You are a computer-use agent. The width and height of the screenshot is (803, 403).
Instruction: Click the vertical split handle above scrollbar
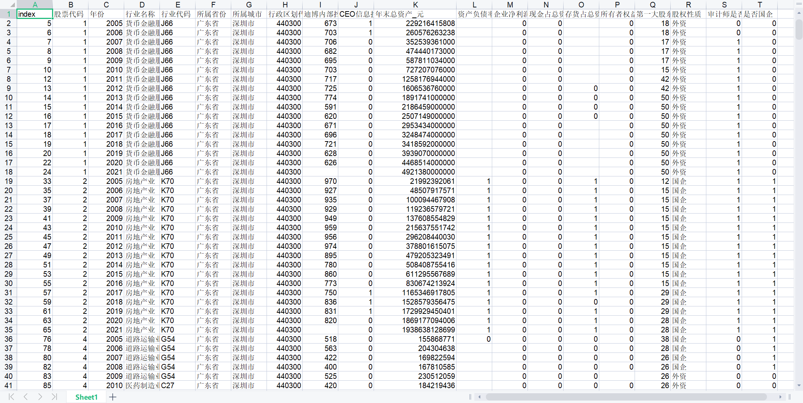coord(799,4)
